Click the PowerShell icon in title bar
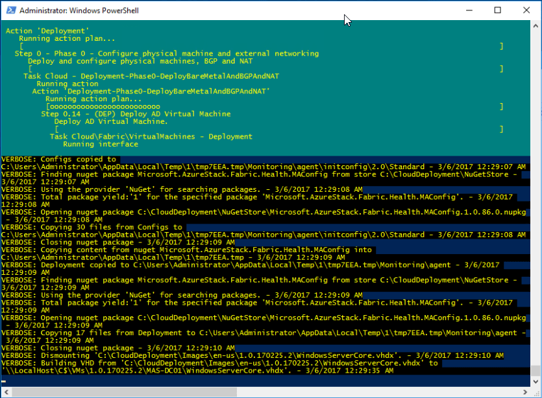 (11, 10)
